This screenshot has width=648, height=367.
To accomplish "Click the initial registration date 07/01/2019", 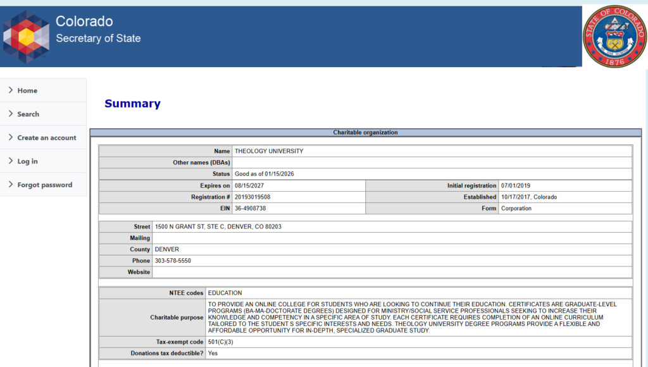I will tap(515, 186).
